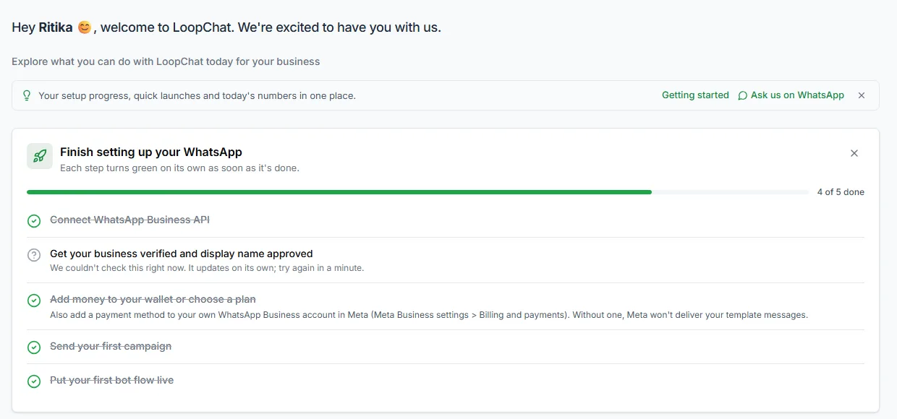The width and height of the screenshot is (897, 419).
Task: Click 'Explore what you can do with LoopChat' text
Action: 166,61
